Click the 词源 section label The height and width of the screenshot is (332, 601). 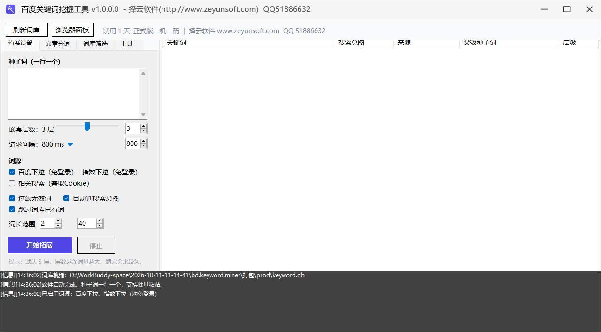click(x=15, y=161)
